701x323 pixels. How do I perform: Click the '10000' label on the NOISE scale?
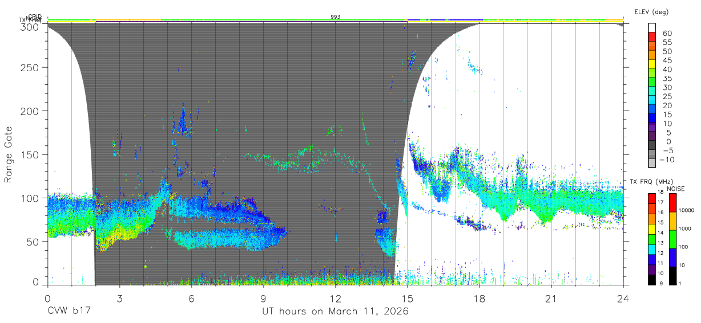687,211
